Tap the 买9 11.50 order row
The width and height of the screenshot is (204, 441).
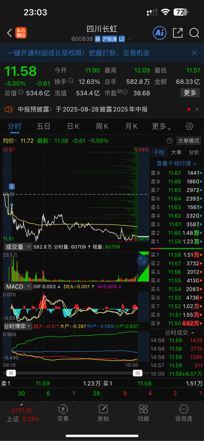click(176, 323)
